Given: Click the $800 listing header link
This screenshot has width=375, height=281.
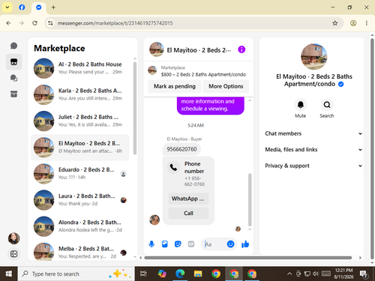Looking at the screenshot, I should [203, 74].
